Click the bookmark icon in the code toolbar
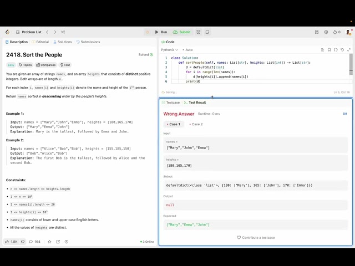355x266 pixels. point(329,50)
